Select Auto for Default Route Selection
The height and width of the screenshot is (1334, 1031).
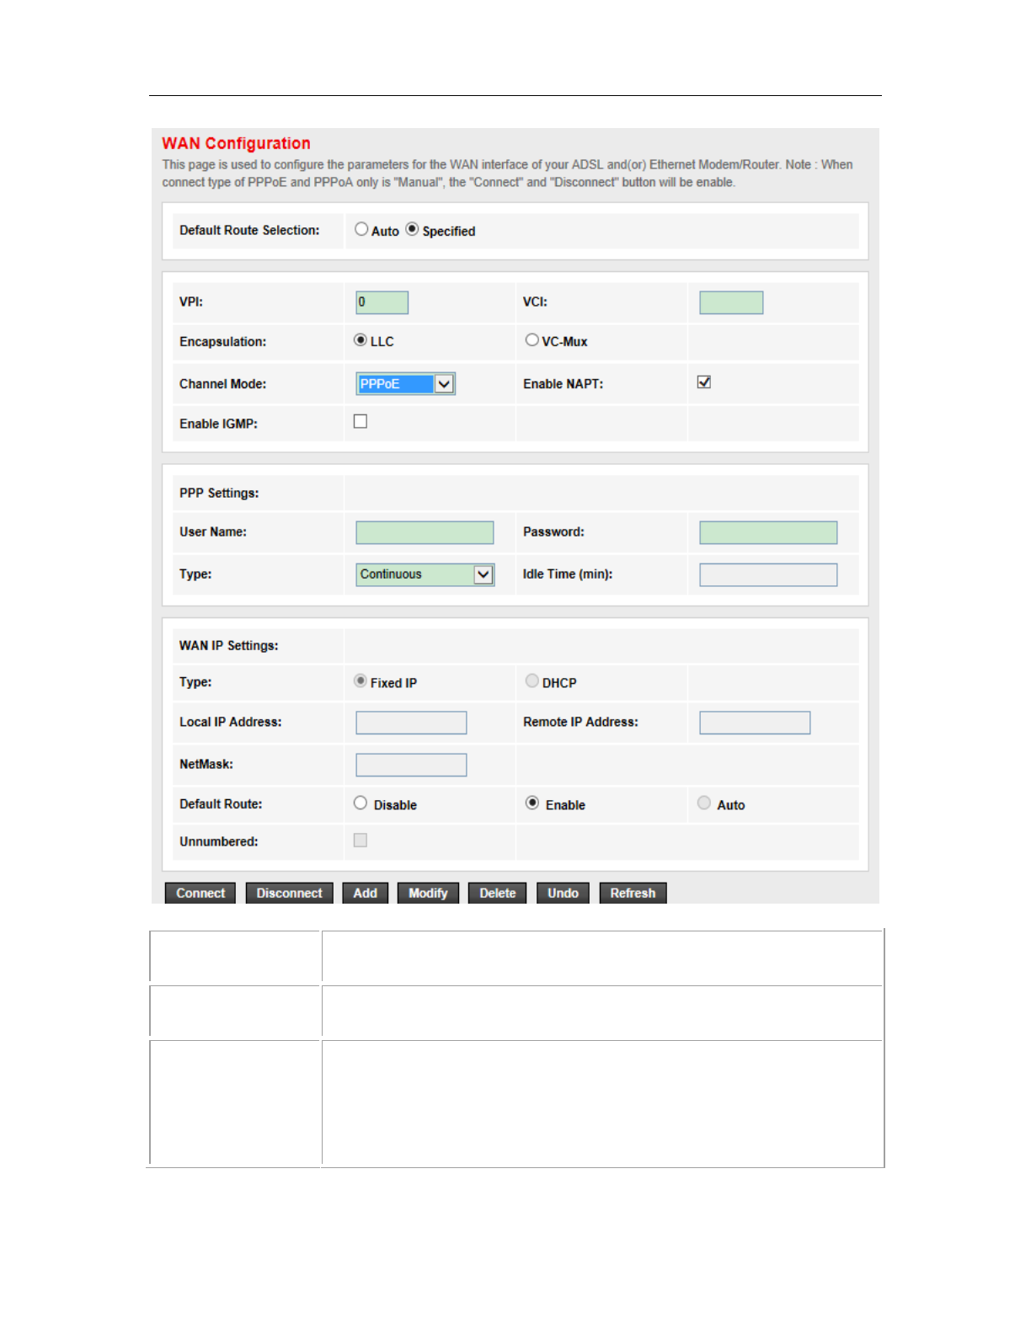coord(361,229)
